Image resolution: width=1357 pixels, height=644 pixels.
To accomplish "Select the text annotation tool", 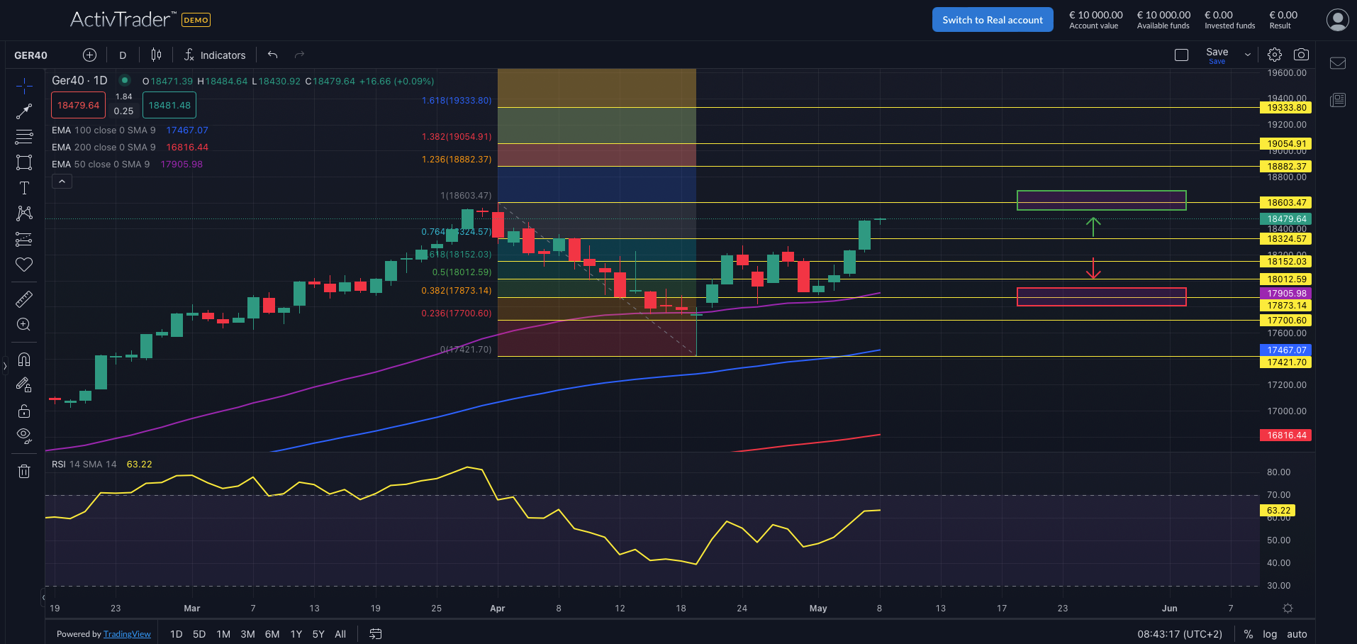I will pyautogui.click(x=24, y=188).
